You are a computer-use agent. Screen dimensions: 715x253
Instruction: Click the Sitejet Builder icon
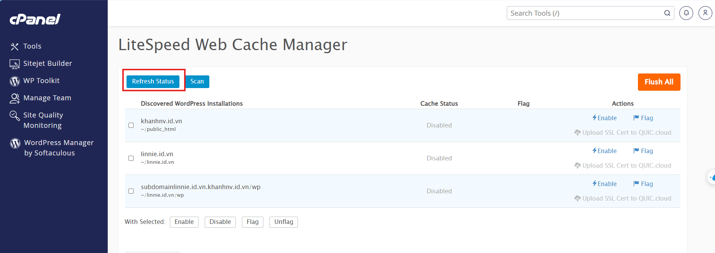(x=15, y=64)
